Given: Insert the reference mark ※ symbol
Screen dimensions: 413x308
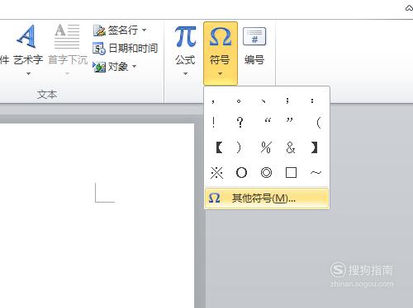Looking at the screenshot, I should pos(216,173).
